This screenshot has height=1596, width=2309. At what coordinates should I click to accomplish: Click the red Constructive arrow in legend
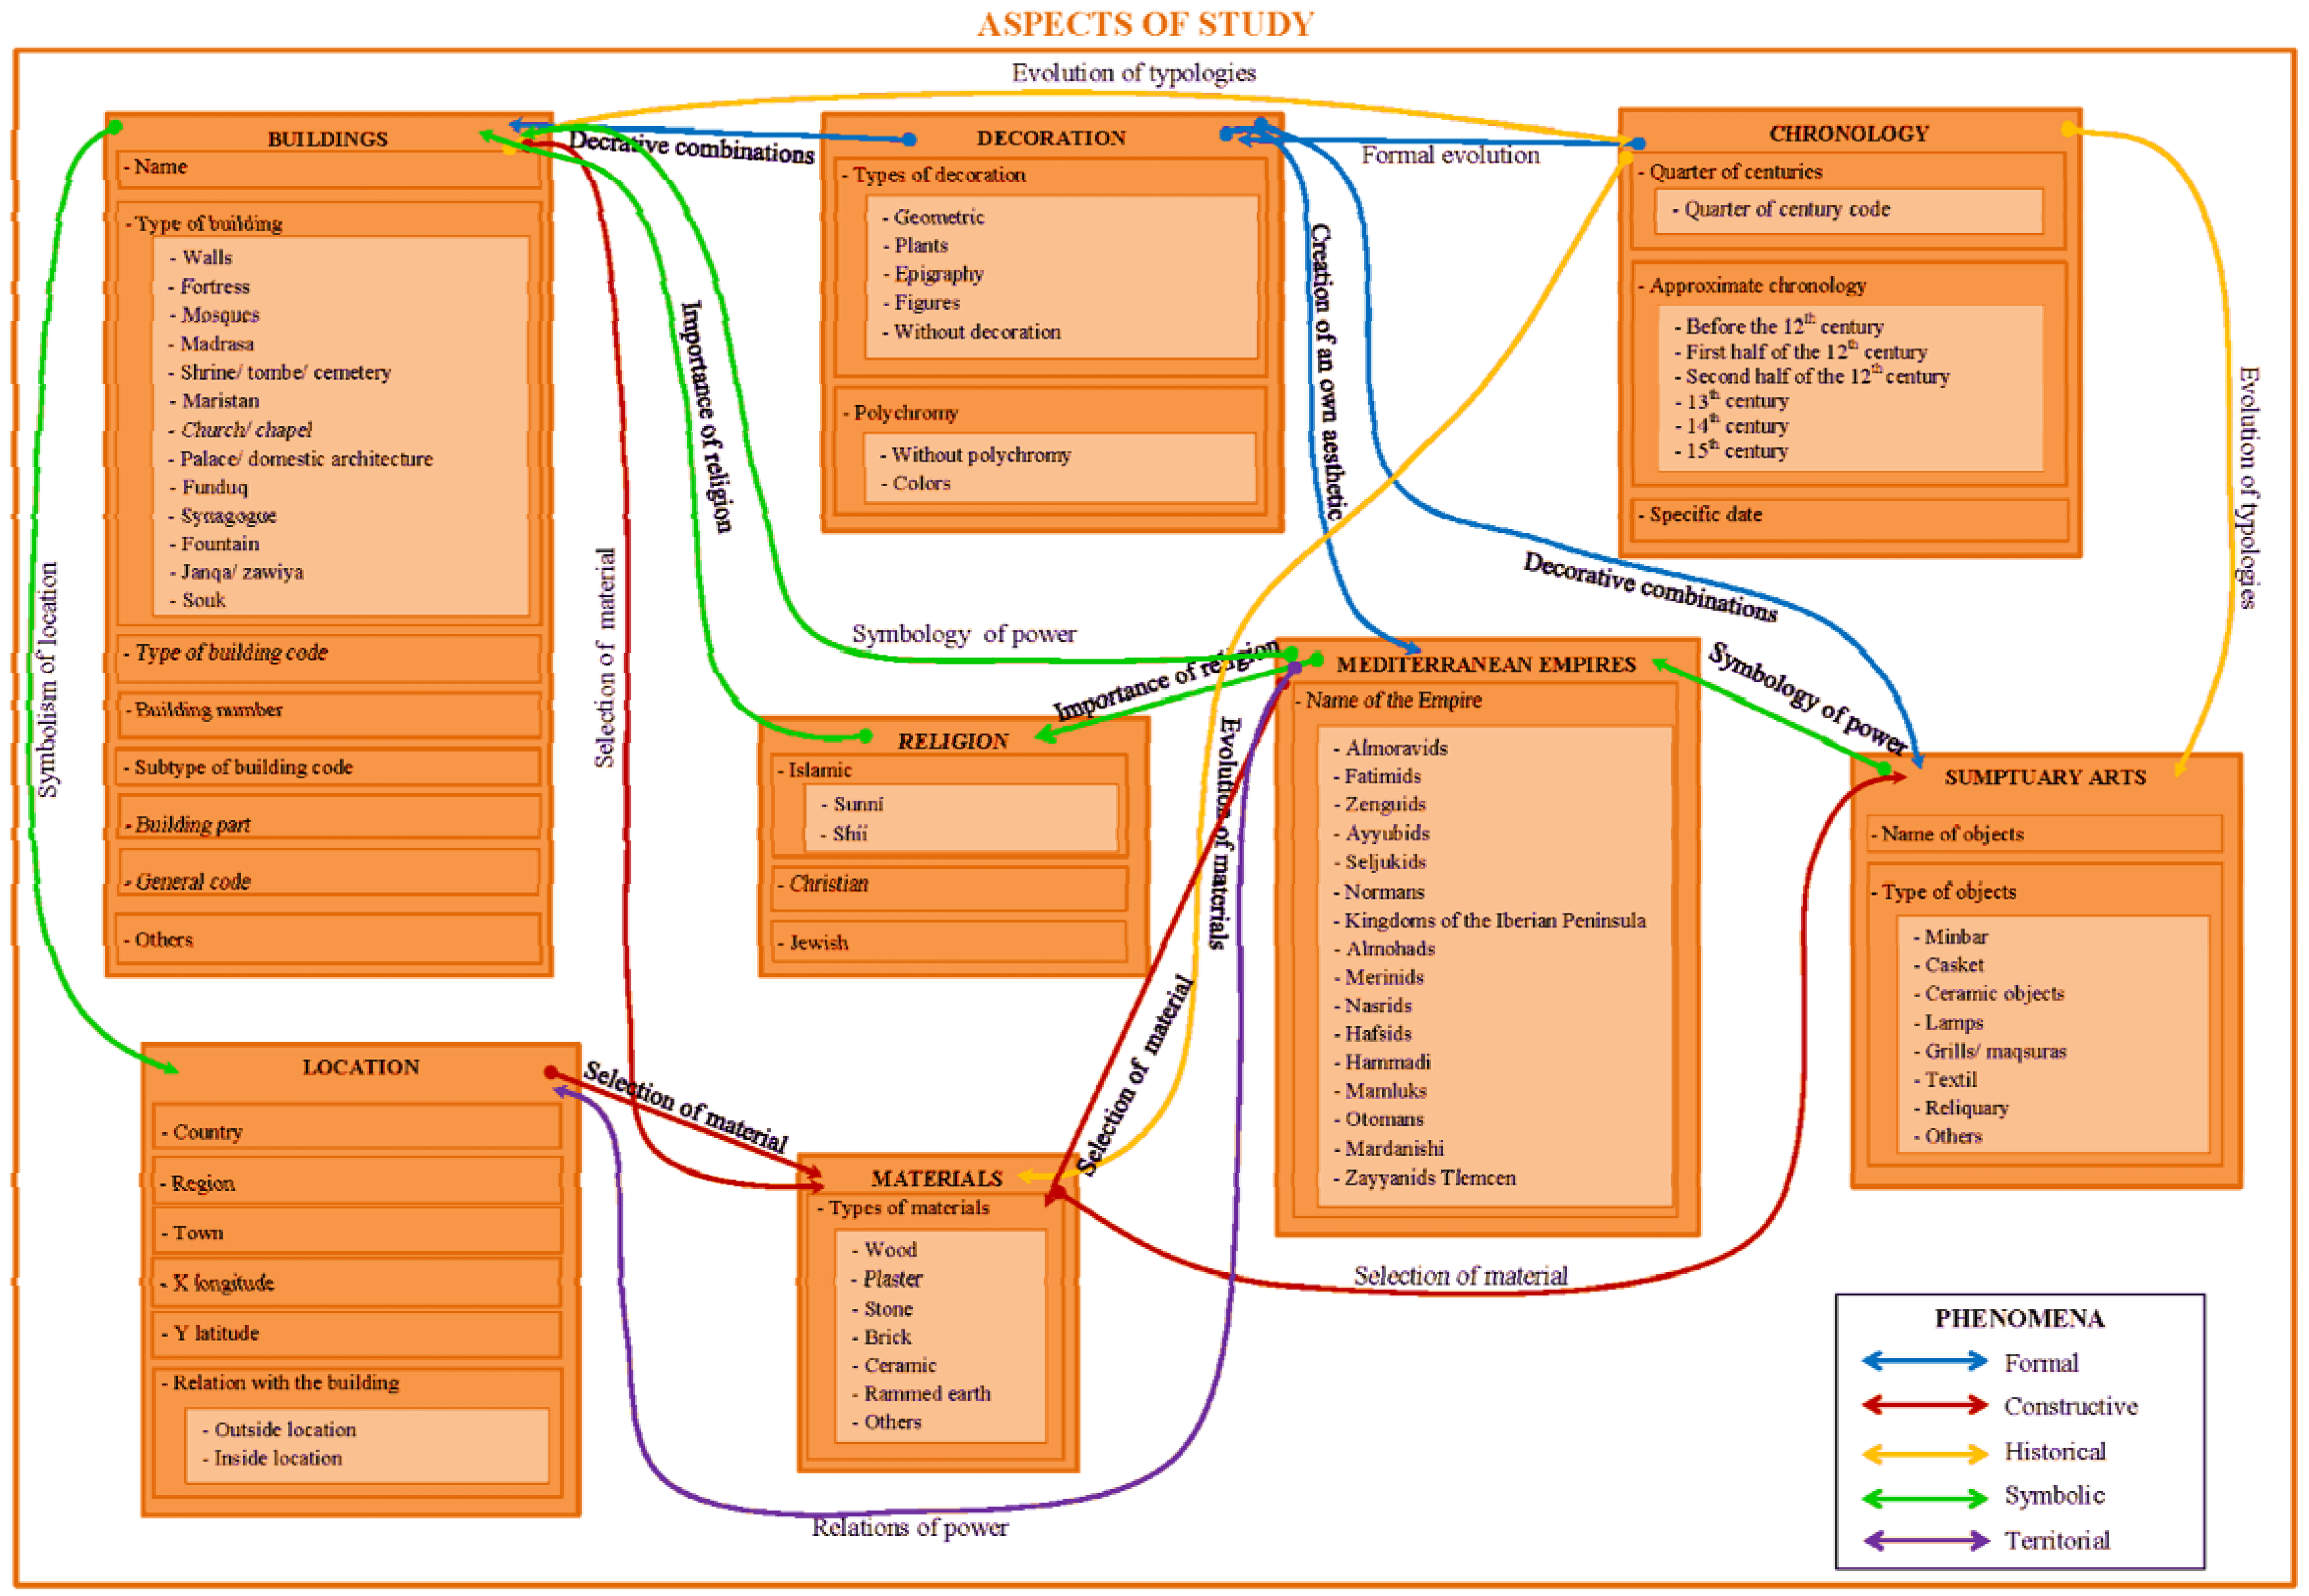1924,1405
